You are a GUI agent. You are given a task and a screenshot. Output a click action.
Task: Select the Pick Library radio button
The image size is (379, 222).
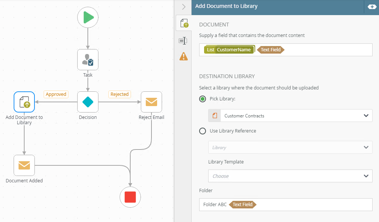(203, 99)
